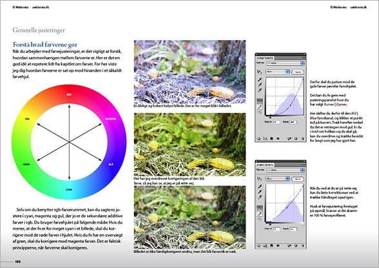Select on-image adjustment tool in upper Curves panel
379x268 pixels.
coord(259,72)
